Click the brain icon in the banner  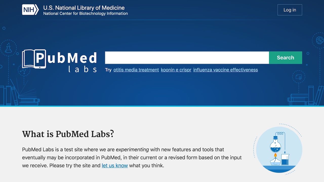pyautogui.click(x=319, y=40)
